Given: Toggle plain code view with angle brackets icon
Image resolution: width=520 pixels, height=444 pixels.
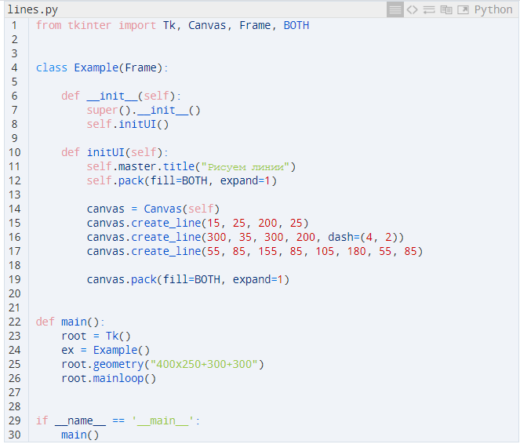Looking at the screenshot, I should [413, 9].
